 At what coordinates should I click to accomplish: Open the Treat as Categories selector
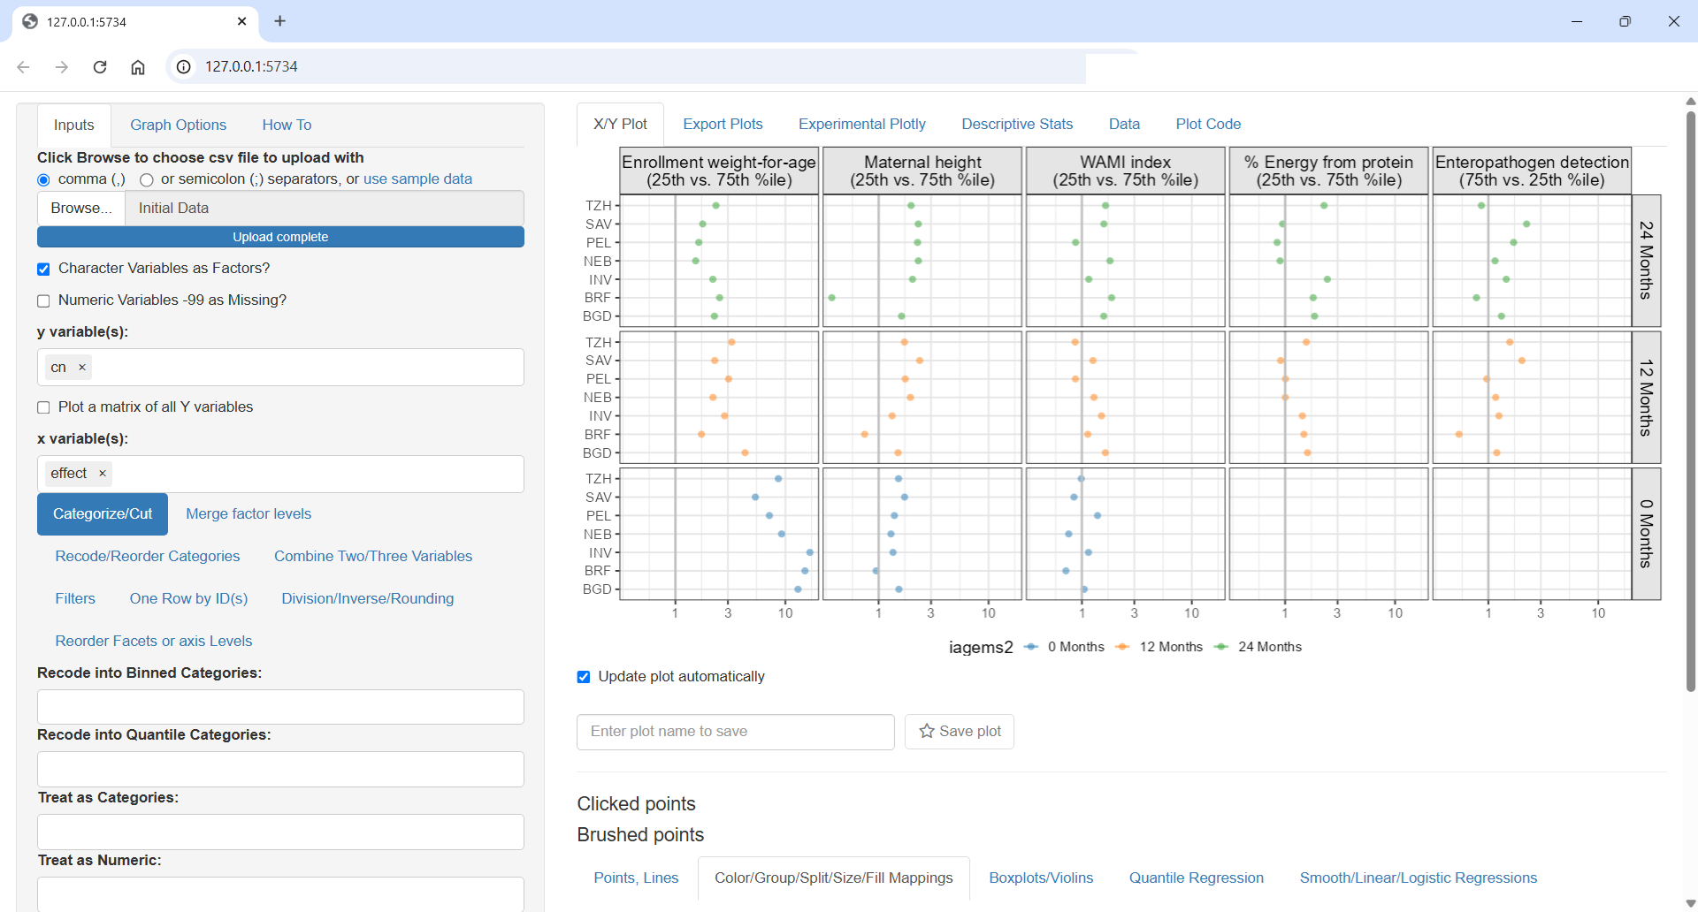point(280,832)
